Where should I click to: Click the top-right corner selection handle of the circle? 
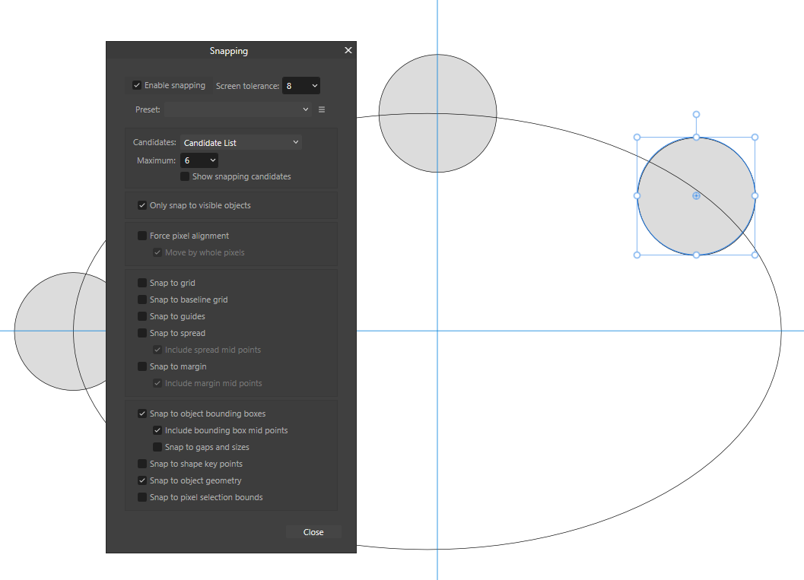point(755,137)
